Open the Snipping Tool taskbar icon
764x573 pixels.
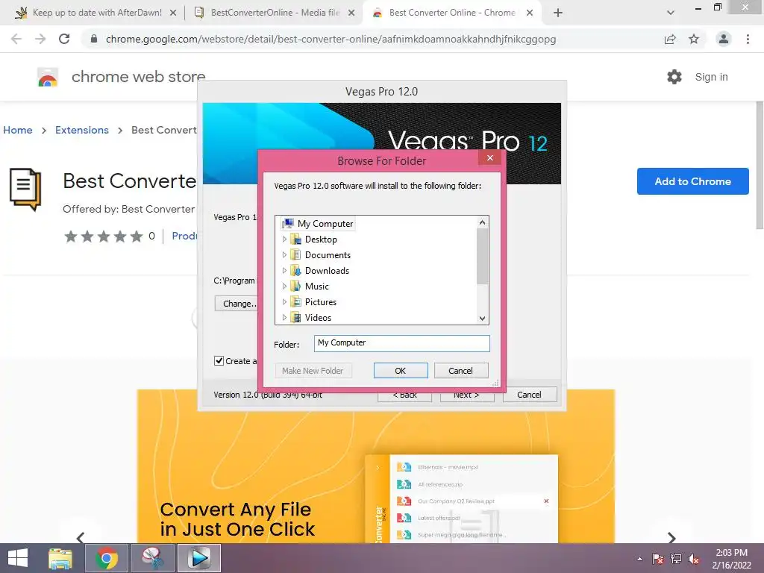pyautogui.click(x=153, y=558)
